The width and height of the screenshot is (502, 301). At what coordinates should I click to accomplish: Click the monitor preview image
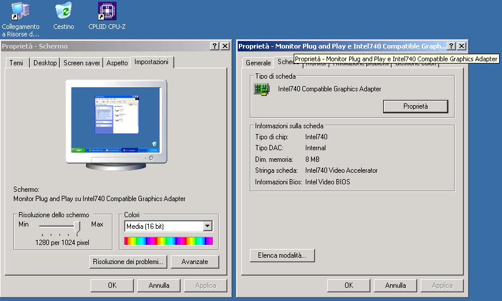[116, 125]
